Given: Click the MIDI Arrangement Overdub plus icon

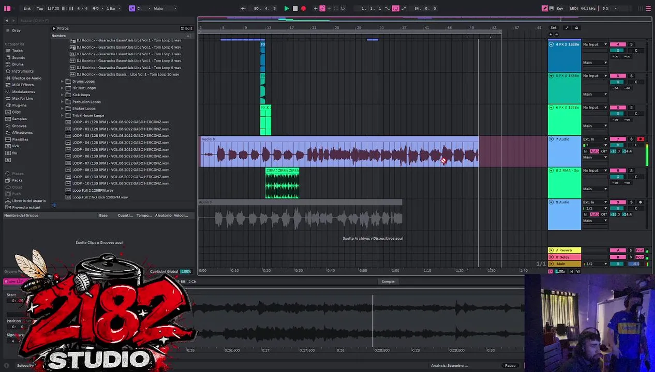Looking at the screenshot, I should coord(316,8).
